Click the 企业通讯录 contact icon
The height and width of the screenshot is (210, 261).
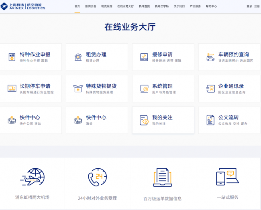coord(210,89)
